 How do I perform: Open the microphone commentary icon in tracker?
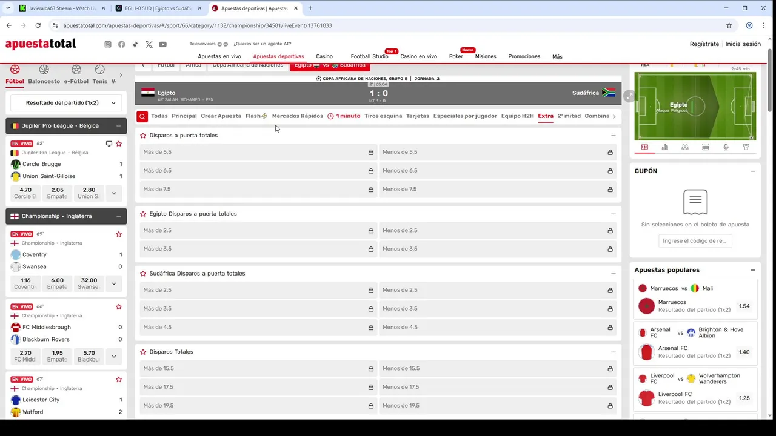(726, 147)
